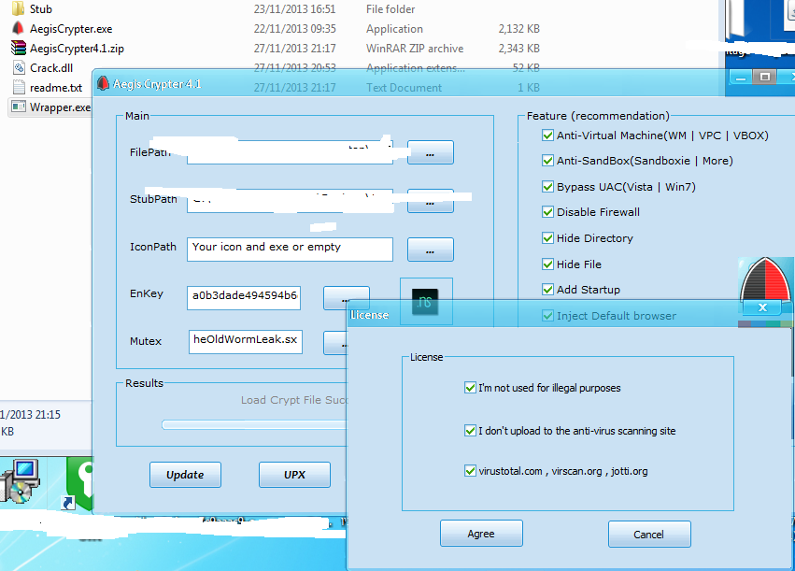Toggle Disable Firewall checkbox
Image resolution: width=795 pixels, height=571 pixels.
click(x=547, y=212)
